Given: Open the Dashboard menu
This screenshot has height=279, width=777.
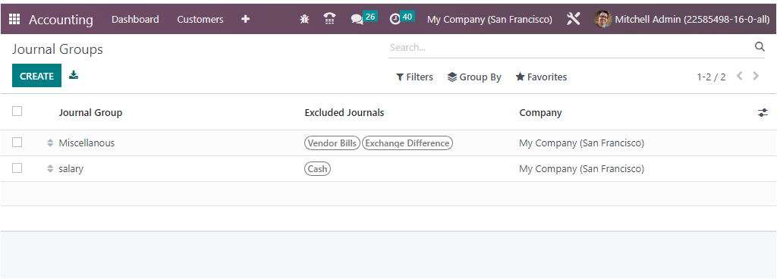Looking at the screenshot, I should pos(135,19).
